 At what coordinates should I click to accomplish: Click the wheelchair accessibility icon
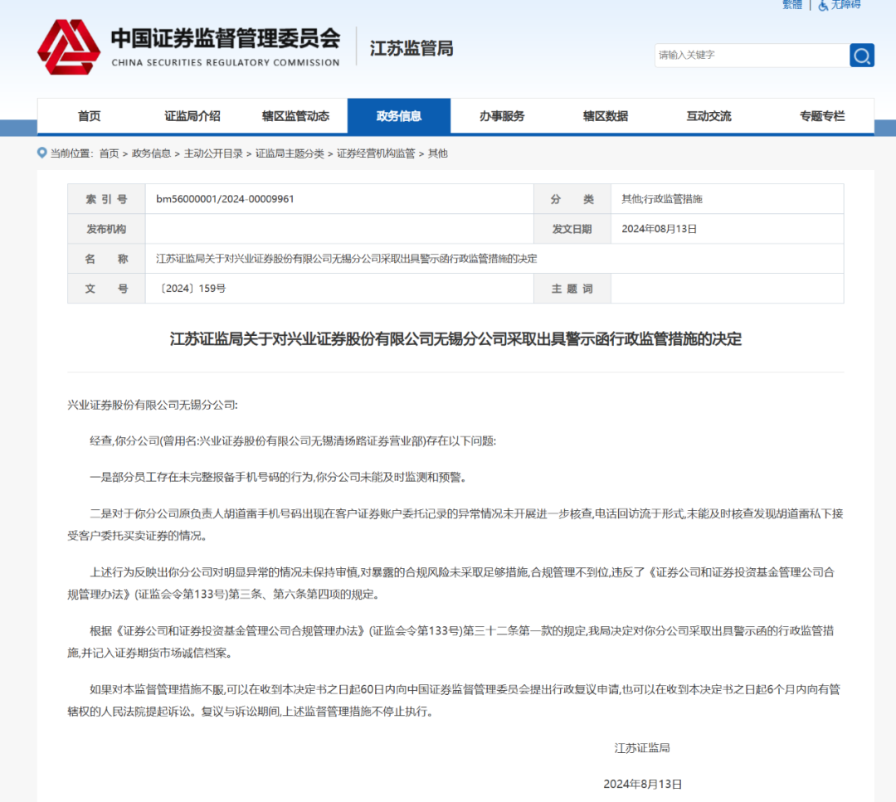[x=823, y=5]
